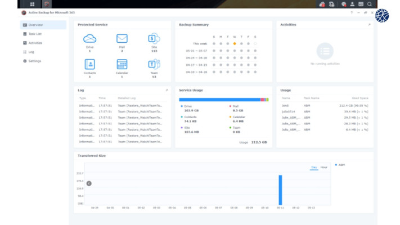Click the Detailed Log column header

pos(127,98)
